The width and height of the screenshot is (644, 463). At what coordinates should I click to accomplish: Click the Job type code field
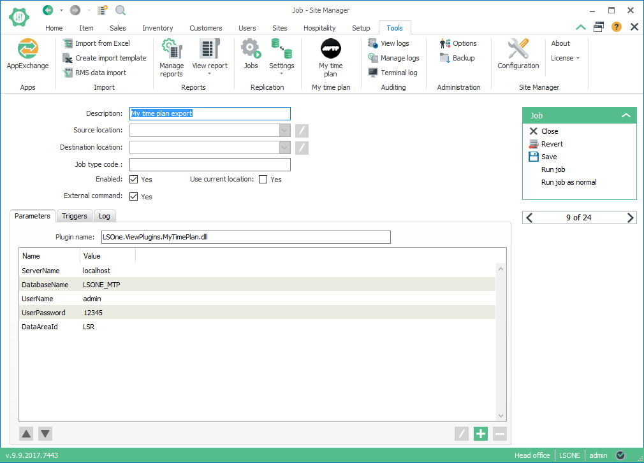pyautogui.click(x=210, y=165)
